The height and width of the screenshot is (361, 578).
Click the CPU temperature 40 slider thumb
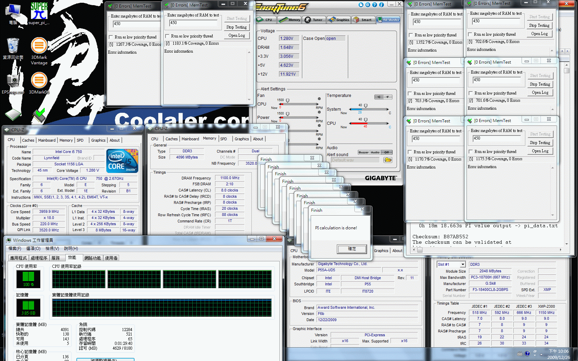point(366,120)
